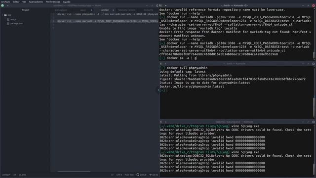Collapse the project root folder in tree
The height and width of the screenshot is (178, 316).
(x=2, y=15)
